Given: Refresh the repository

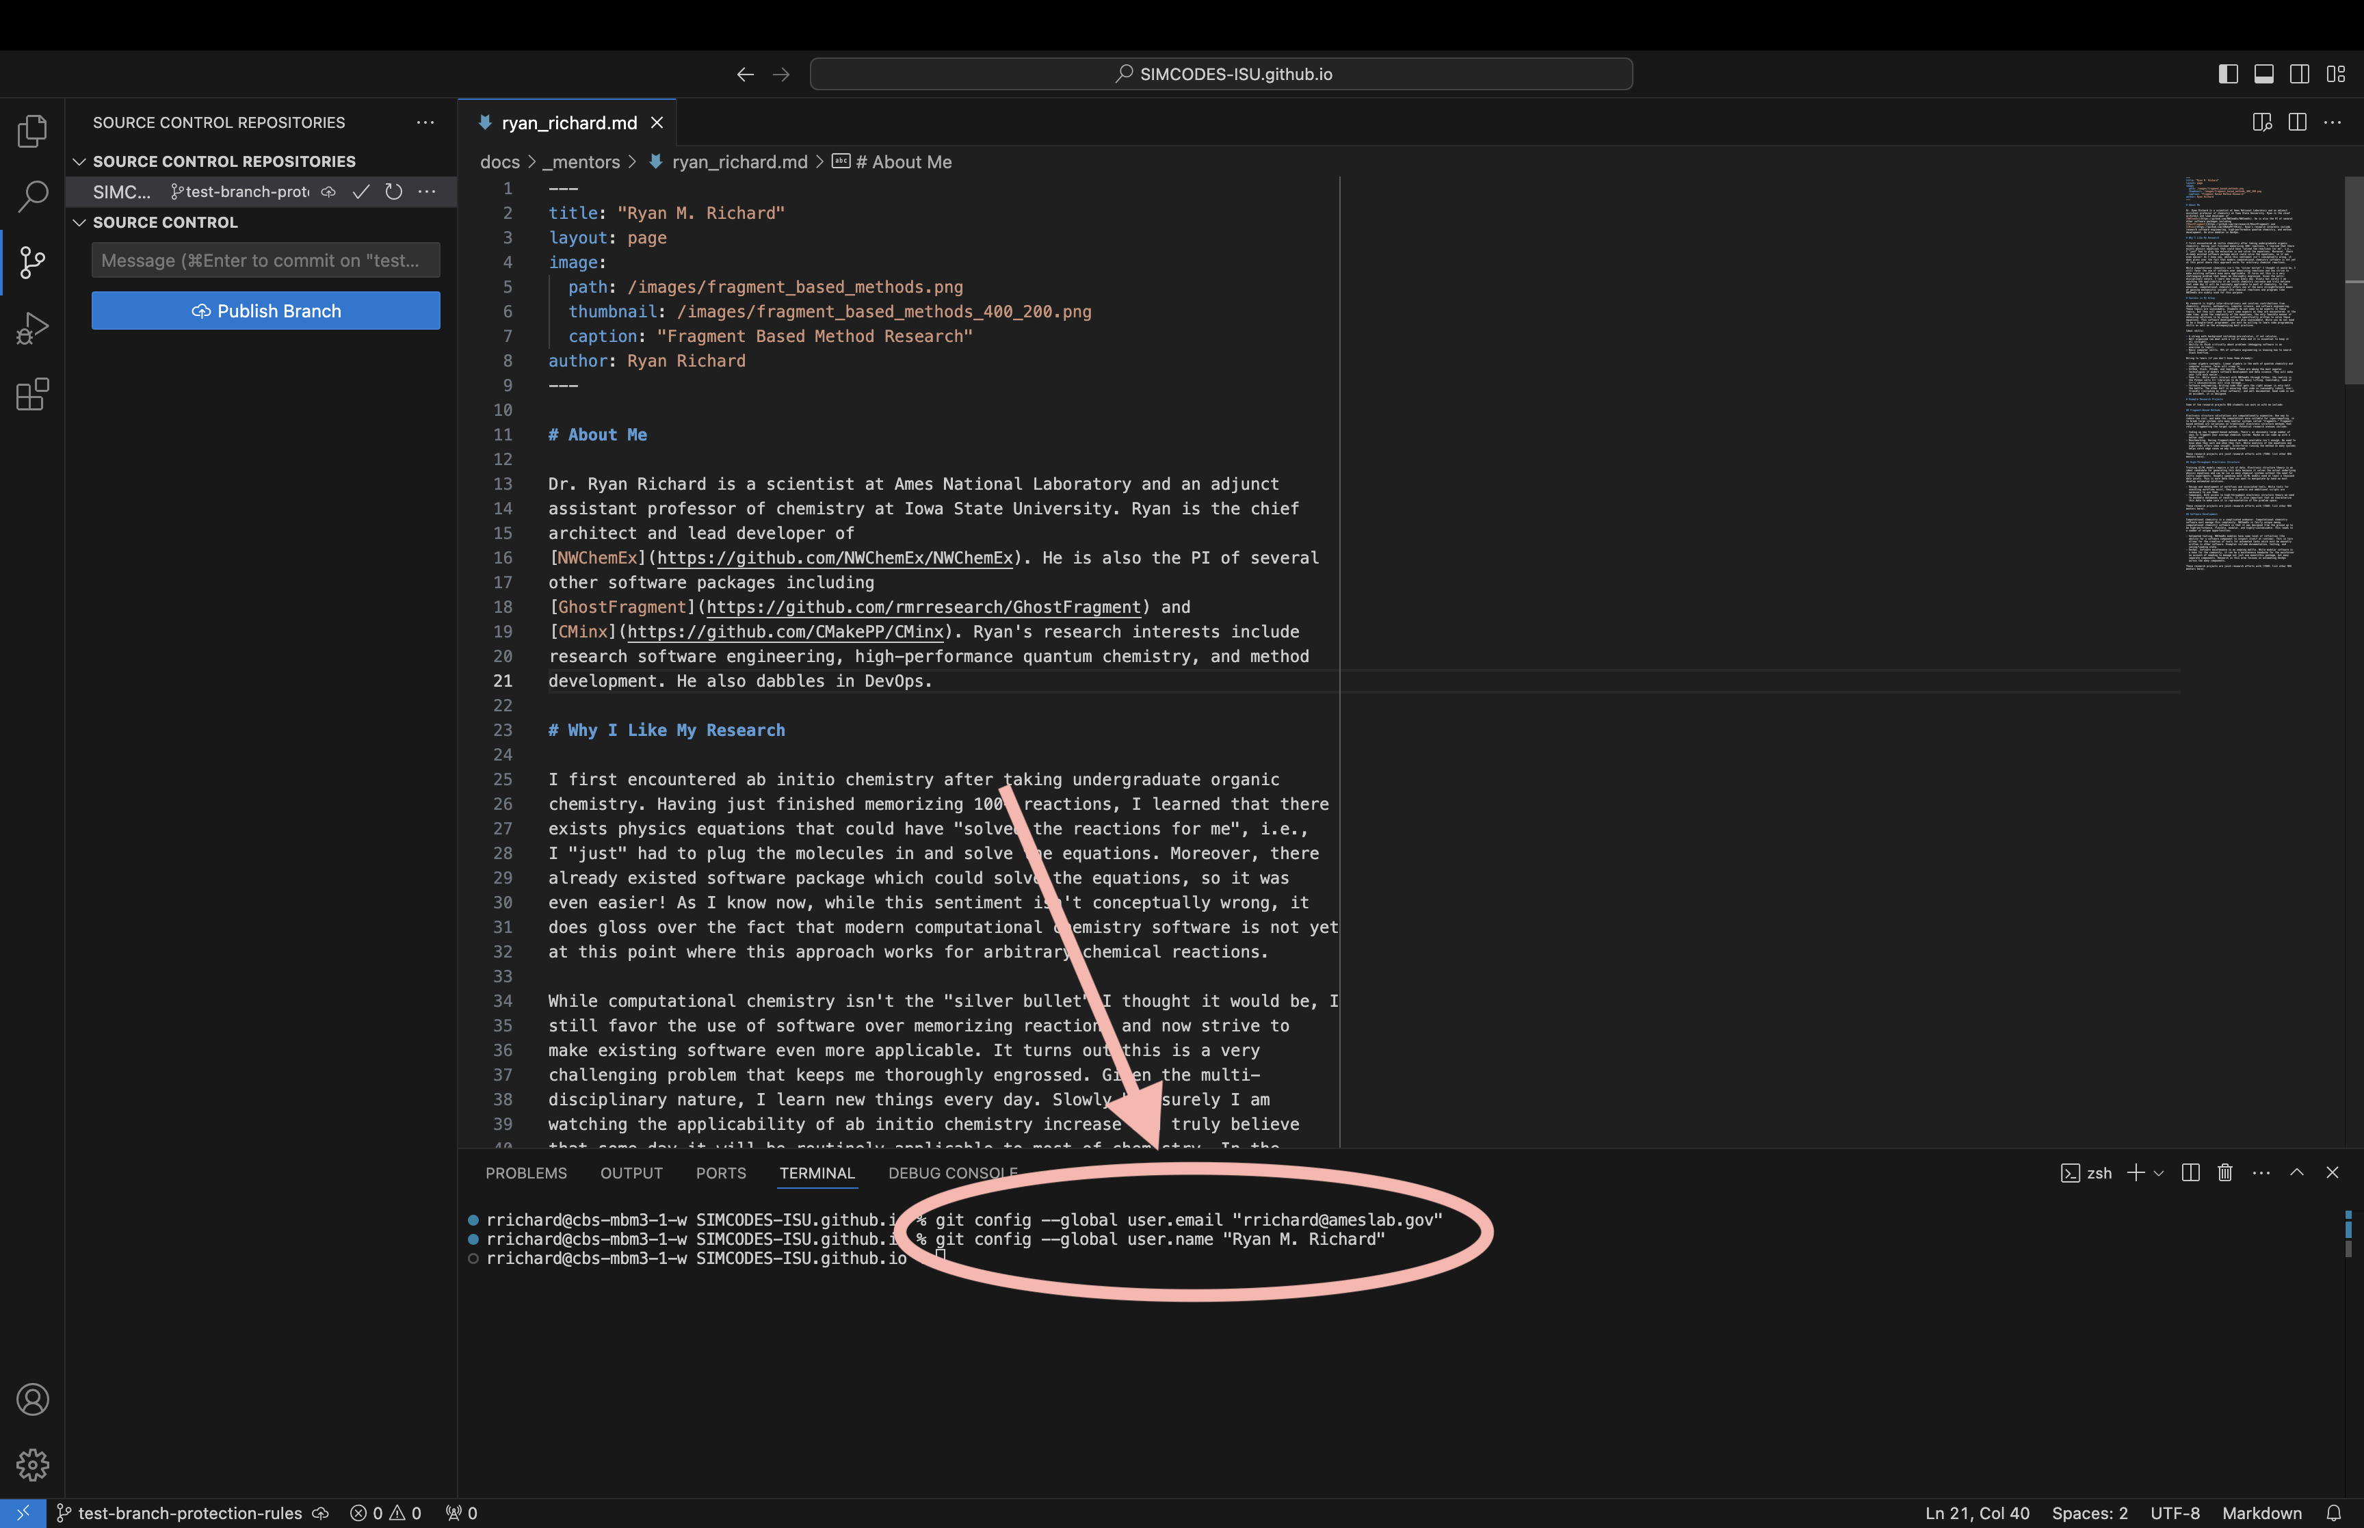Looking at the screenshot, I should point(394,192).
